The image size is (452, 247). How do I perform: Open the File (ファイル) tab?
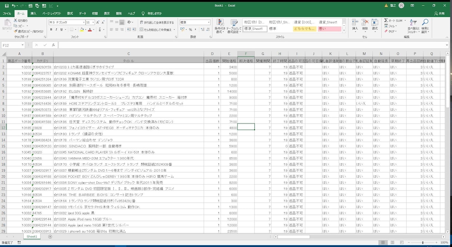tap(7, 14)
